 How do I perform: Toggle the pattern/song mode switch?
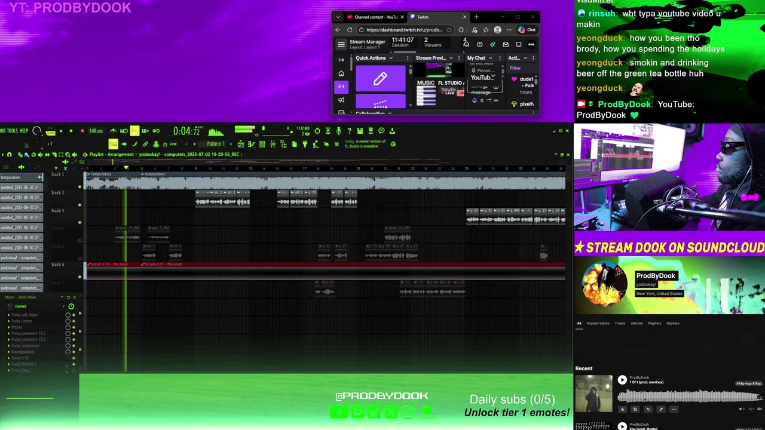[x=50, y=131]
